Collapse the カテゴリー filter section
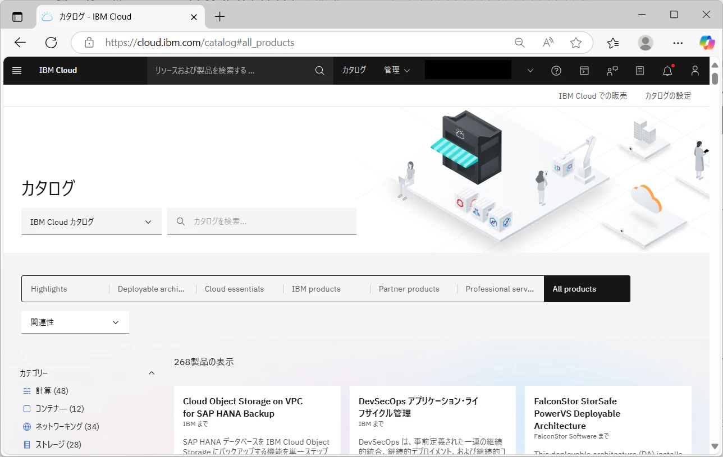Screen dimensions: 723x457 click(151, 373)
